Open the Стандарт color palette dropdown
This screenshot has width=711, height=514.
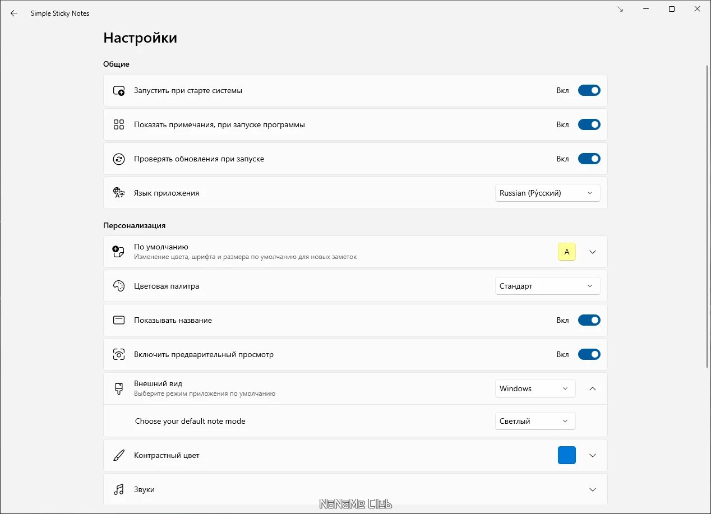point(547,286)
